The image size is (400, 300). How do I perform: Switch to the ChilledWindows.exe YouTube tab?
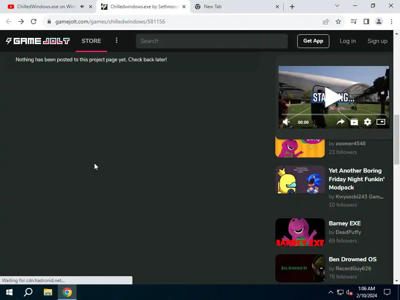47,7
